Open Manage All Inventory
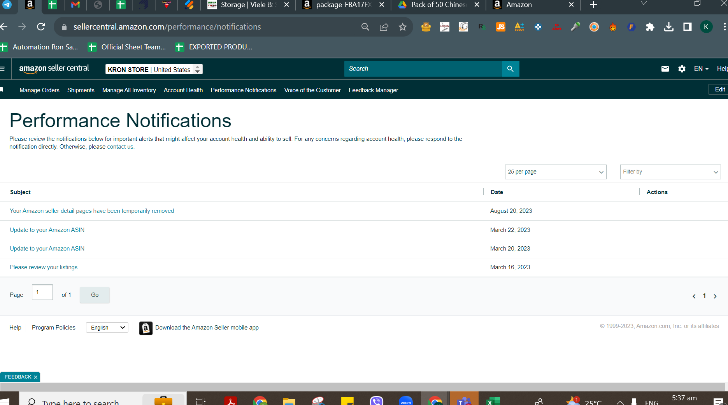728x405 pixels. pyautogui.click(x=129, y=90)
